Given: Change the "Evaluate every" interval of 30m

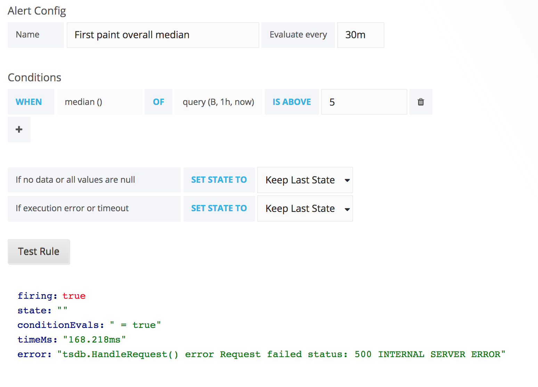Looking at the screenshot, I should (360, 35).
